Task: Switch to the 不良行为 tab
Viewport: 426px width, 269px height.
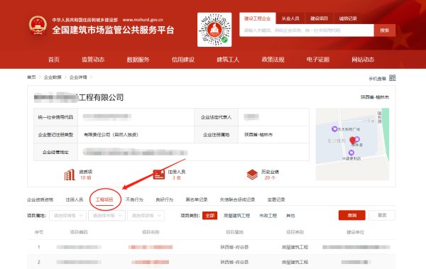Action: pyautogui.click(x=134, y=199)
